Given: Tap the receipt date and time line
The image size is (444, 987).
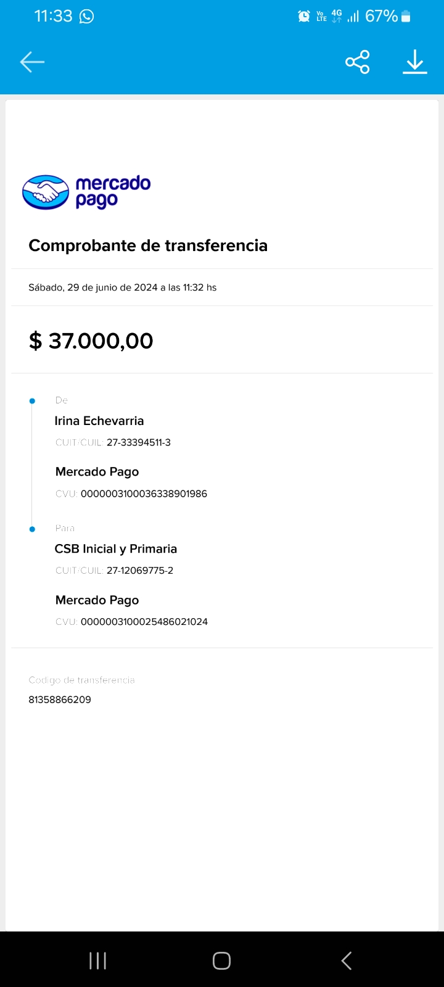Looking at the screenshot, I should [123, 287].
